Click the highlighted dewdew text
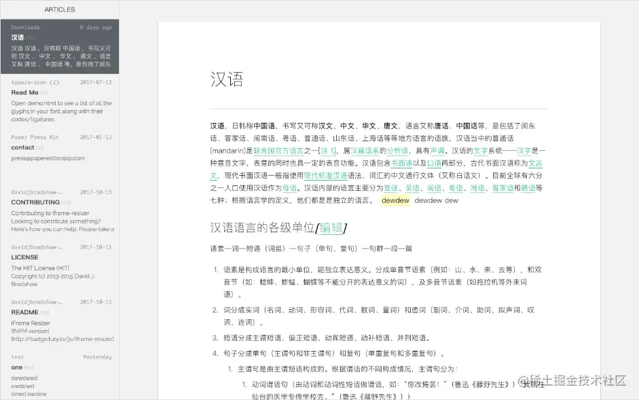Viewport: 639px width, 400px height. click(x=395, y=200)
